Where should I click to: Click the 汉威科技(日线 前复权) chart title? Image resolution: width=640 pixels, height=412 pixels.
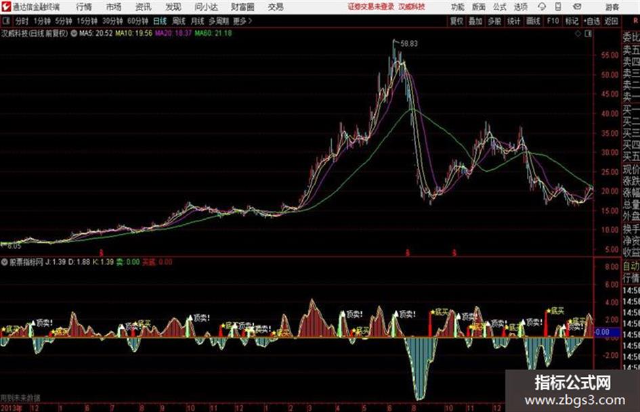click(x=35, y=33)
